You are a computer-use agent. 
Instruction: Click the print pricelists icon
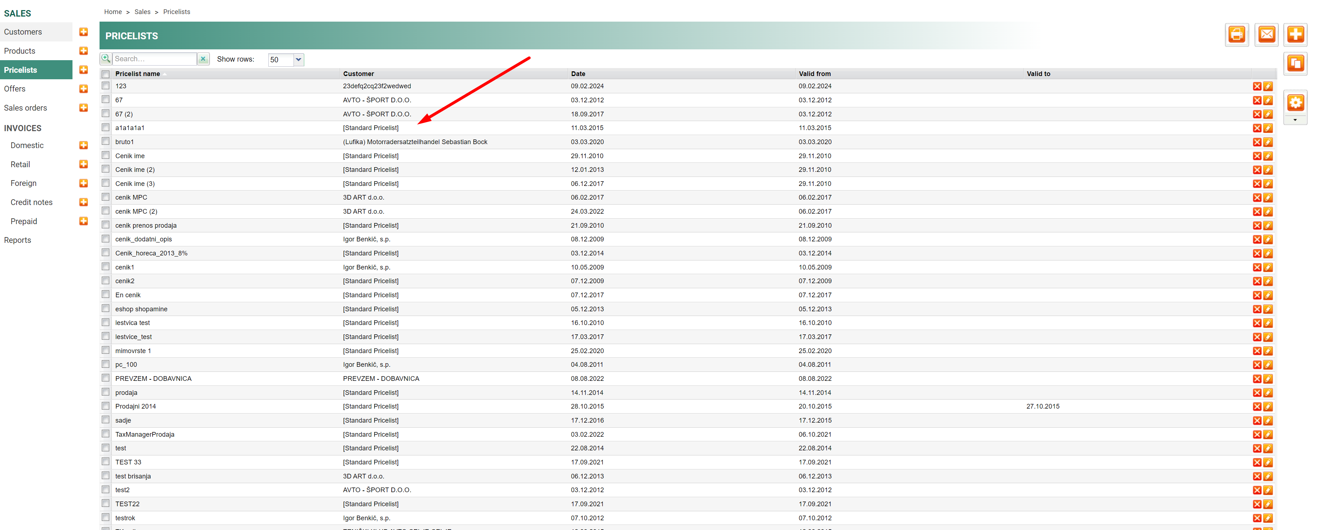pos(1236,35)
